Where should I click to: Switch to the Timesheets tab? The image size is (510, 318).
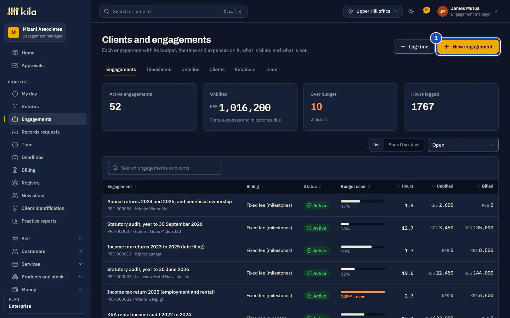(x=159, y=69)
